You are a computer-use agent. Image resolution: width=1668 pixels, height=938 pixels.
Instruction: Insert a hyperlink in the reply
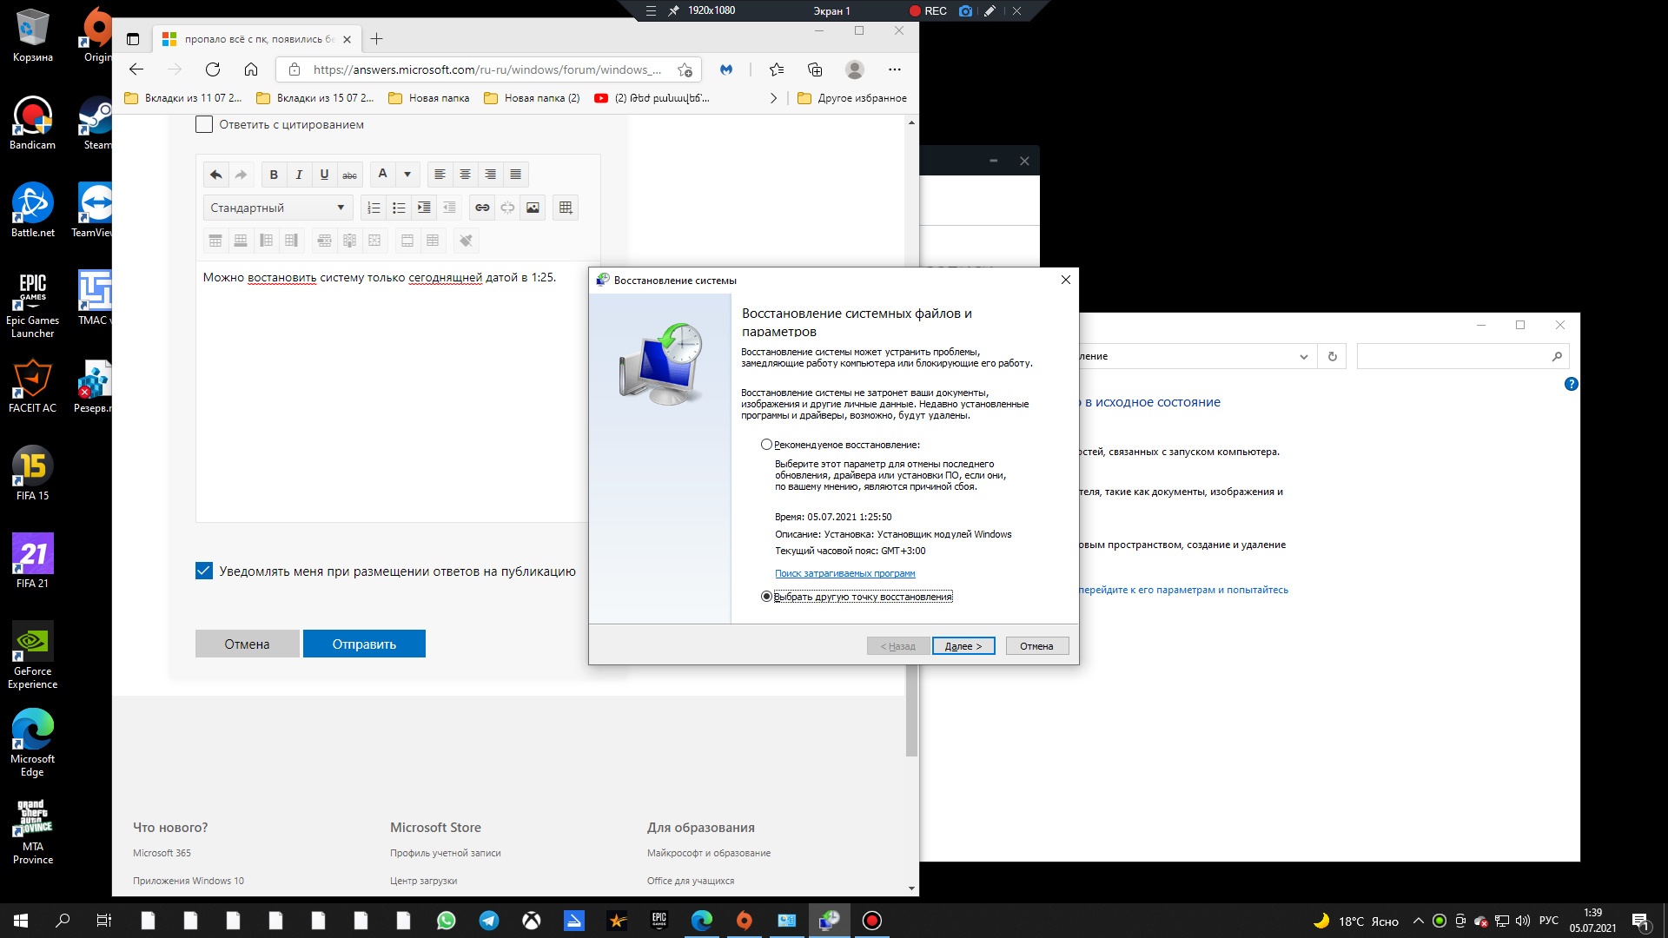click(482, 208)
